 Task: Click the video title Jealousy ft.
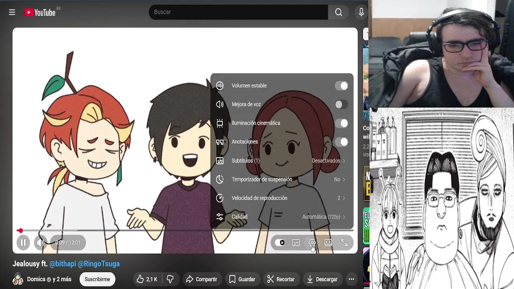pos(30,264)
